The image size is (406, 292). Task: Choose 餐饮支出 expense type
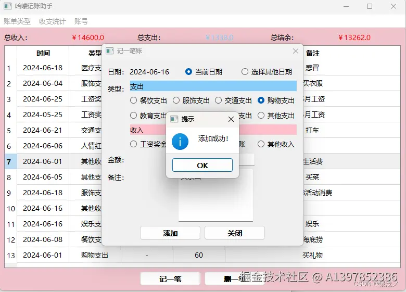[x=148, y=100]
